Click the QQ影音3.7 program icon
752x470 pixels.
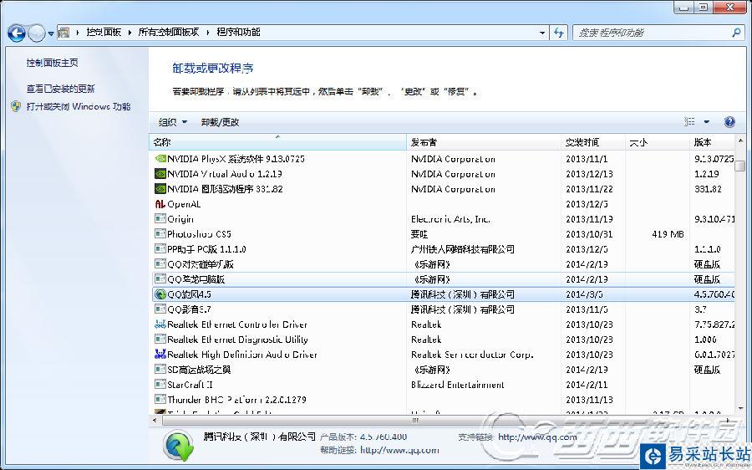pyautogui.click(x=160, y=309)
